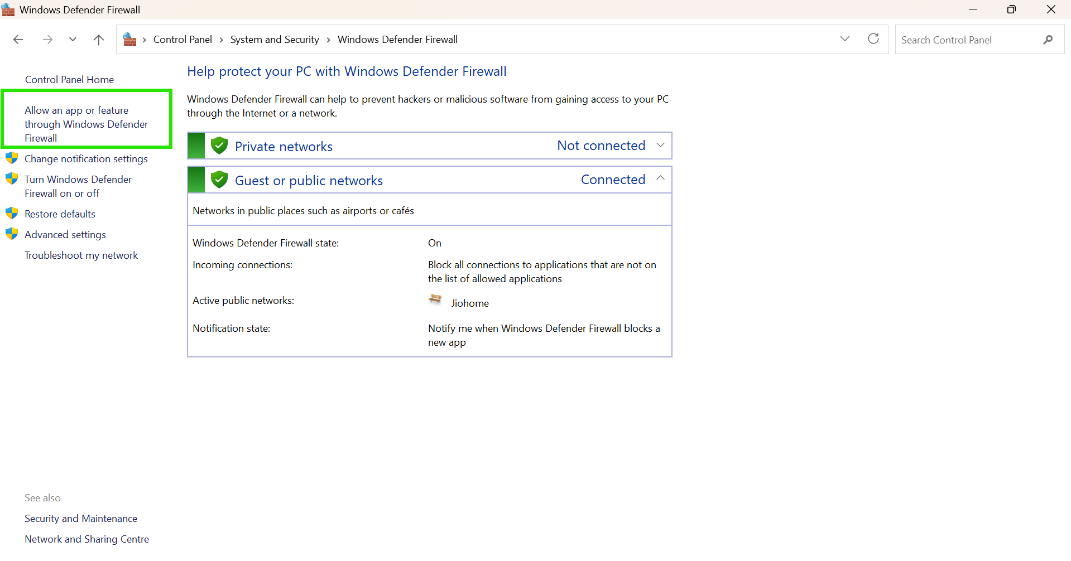Screen dimensions: 1071x561
Task: Close the Windows Defender Firewall window
Action: tap(1051, 9)
